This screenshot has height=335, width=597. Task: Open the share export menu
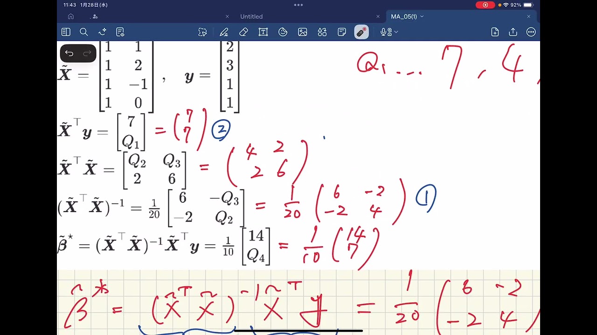(x=513, y=32)
